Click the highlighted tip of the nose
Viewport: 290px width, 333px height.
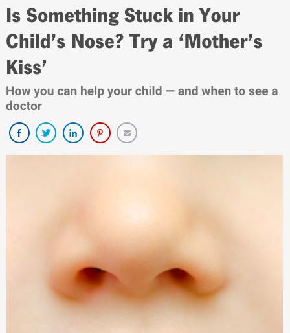136,212
